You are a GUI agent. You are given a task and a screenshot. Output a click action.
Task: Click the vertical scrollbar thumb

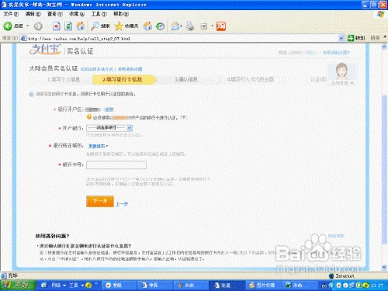point(384,169)
